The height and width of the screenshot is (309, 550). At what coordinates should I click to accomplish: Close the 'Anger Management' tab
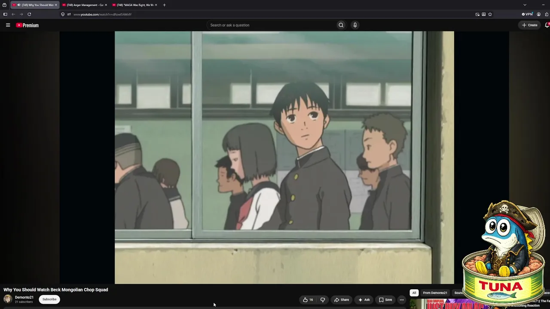(106, 5)
